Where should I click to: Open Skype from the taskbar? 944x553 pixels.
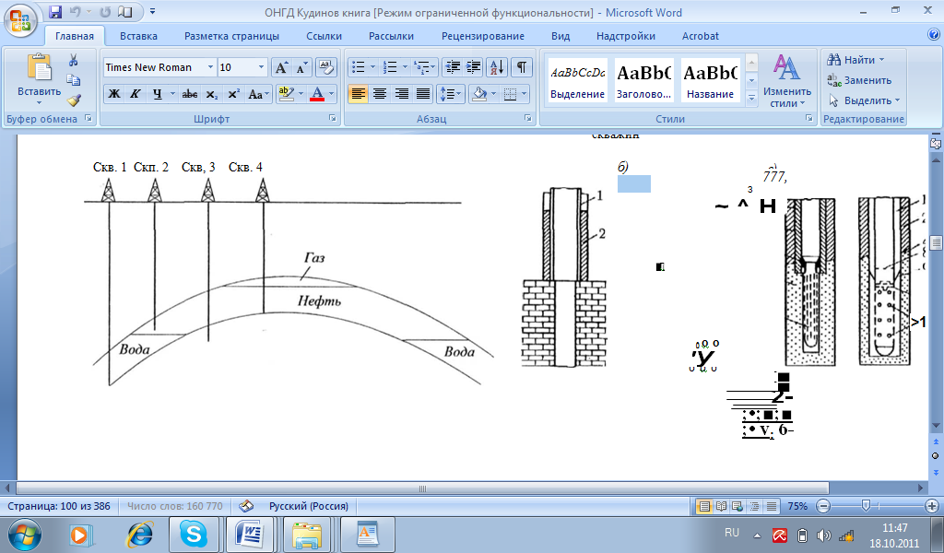[x=194, y=534]
